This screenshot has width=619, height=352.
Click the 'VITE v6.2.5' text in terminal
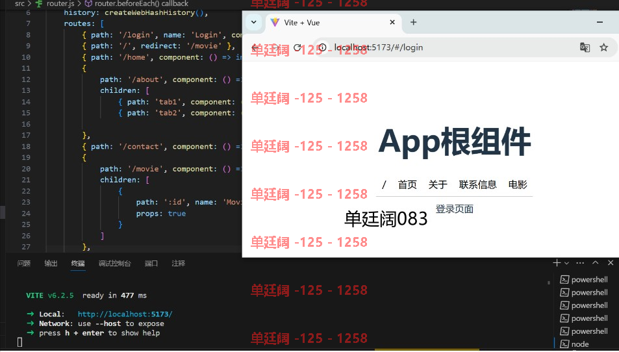(x=50, y=295)
